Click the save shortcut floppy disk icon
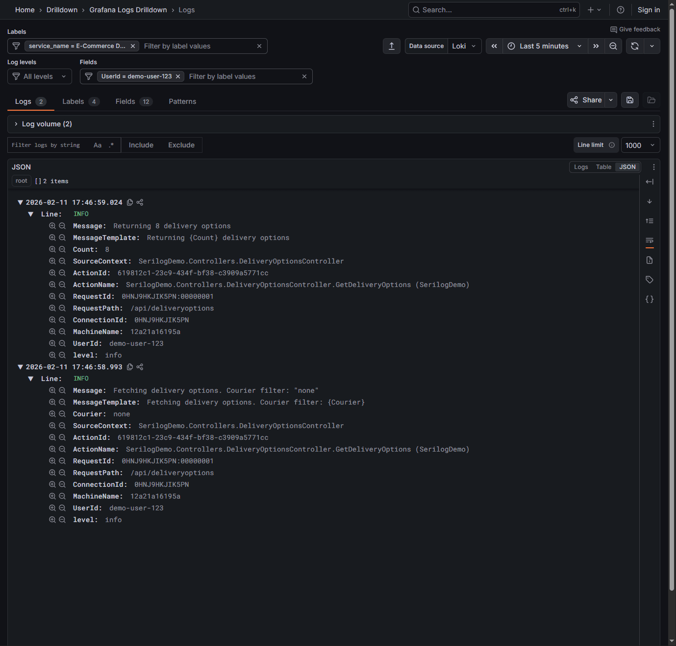Screen dimensions: 676x646 click(630, 99)
